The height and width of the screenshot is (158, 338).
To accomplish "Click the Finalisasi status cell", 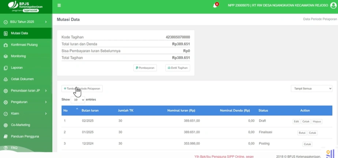I will [x=265, y=132].
